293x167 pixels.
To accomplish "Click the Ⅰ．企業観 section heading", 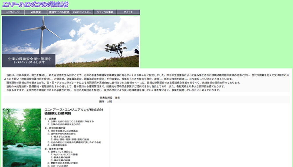I will (x=50, y=118).
